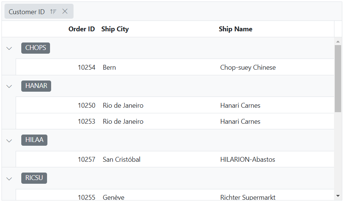Collapse the RICSU group
Viewport: 343px width, 202px height.
(9, 179)
